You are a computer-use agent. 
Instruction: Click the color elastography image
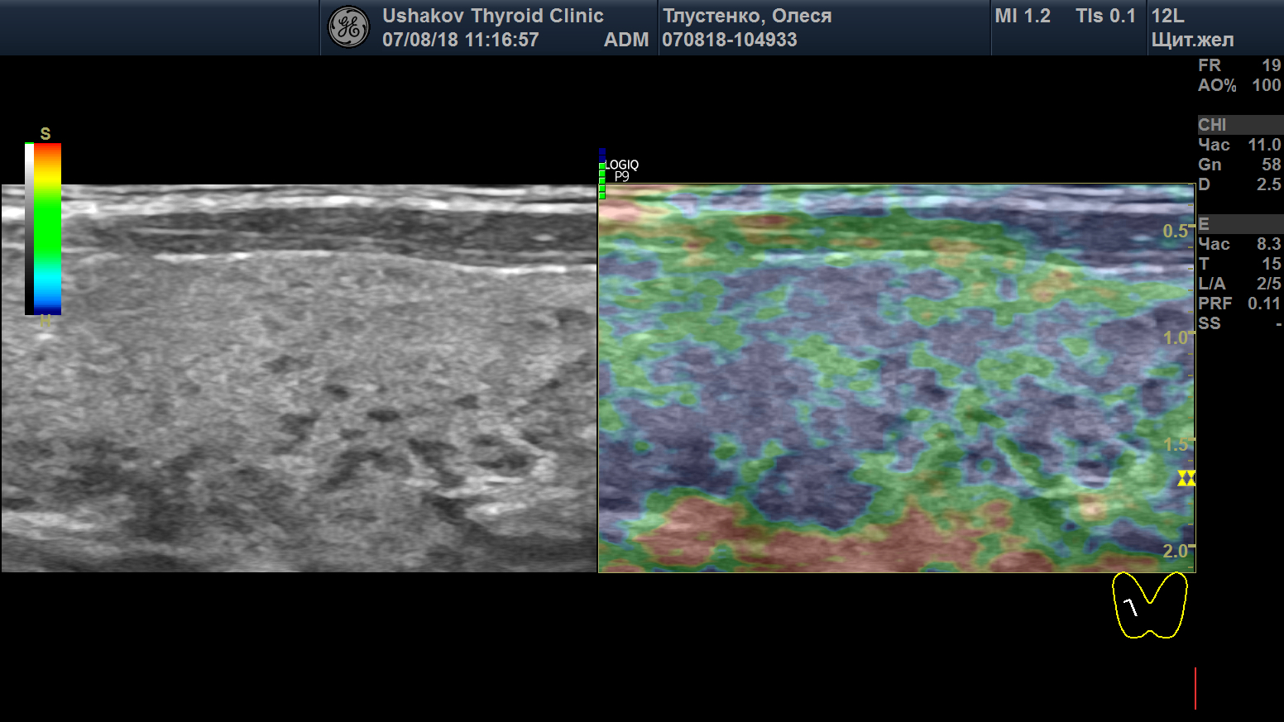tap(897, 378)
